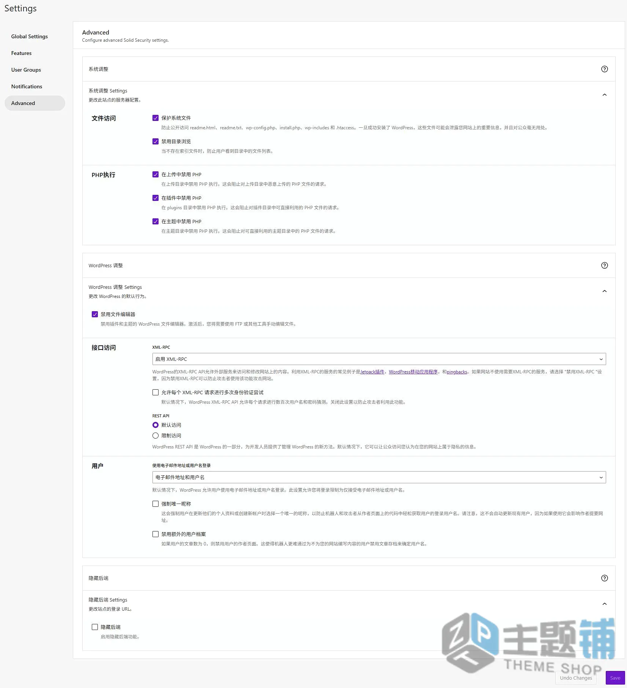Enable 禁用额外的用户档案 checkbox
Screen dimensions: 627x688
click(x=156, y=534)
